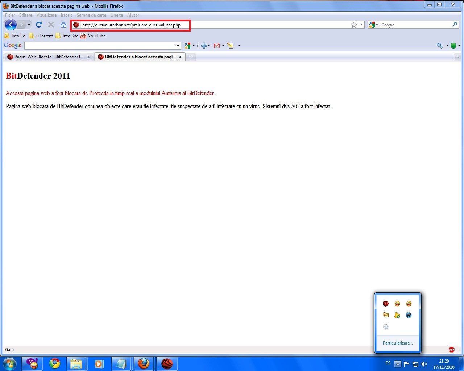Open the Google Toolbar wrench settings icon
The width and height of the screenshot is (464, 371).
(440, 46)
